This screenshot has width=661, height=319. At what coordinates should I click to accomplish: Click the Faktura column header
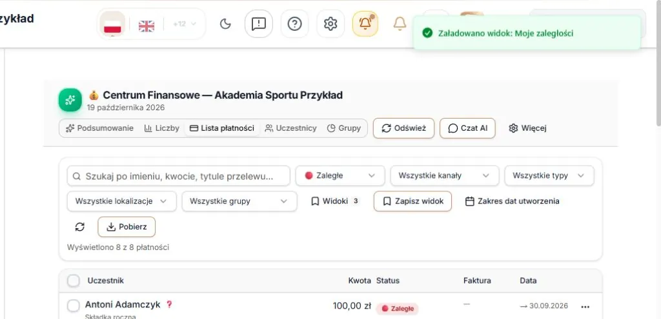coord(477,281)
